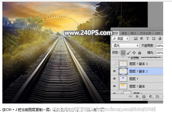Click blue thumbnail of 图层 7
The width and height of the screenshot is (172, 115).
(x=123, y=79)
